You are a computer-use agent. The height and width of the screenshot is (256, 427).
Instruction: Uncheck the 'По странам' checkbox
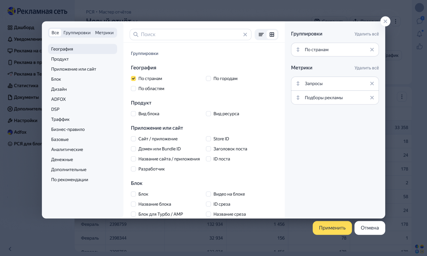(x=134, y=79)
